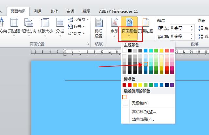The image size is (209, 135).
Task: Increase the left indent value spinner
Action: tap(192, 27)
